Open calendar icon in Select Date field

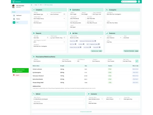click(47, 38)
